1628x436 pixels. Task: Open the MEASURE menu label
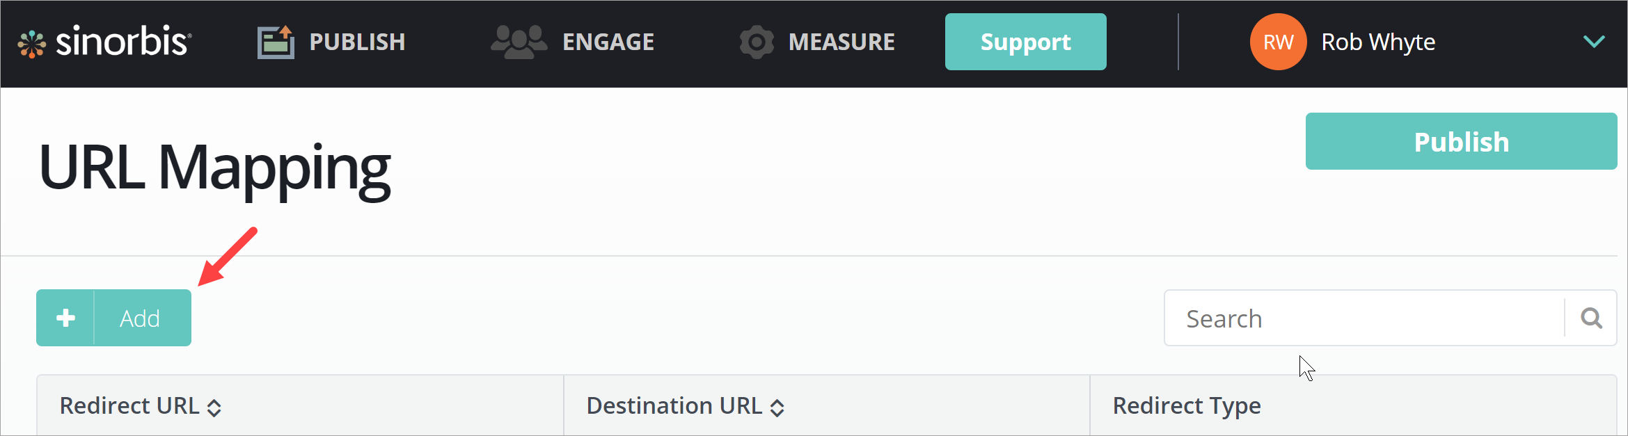[x=841, y=42]
